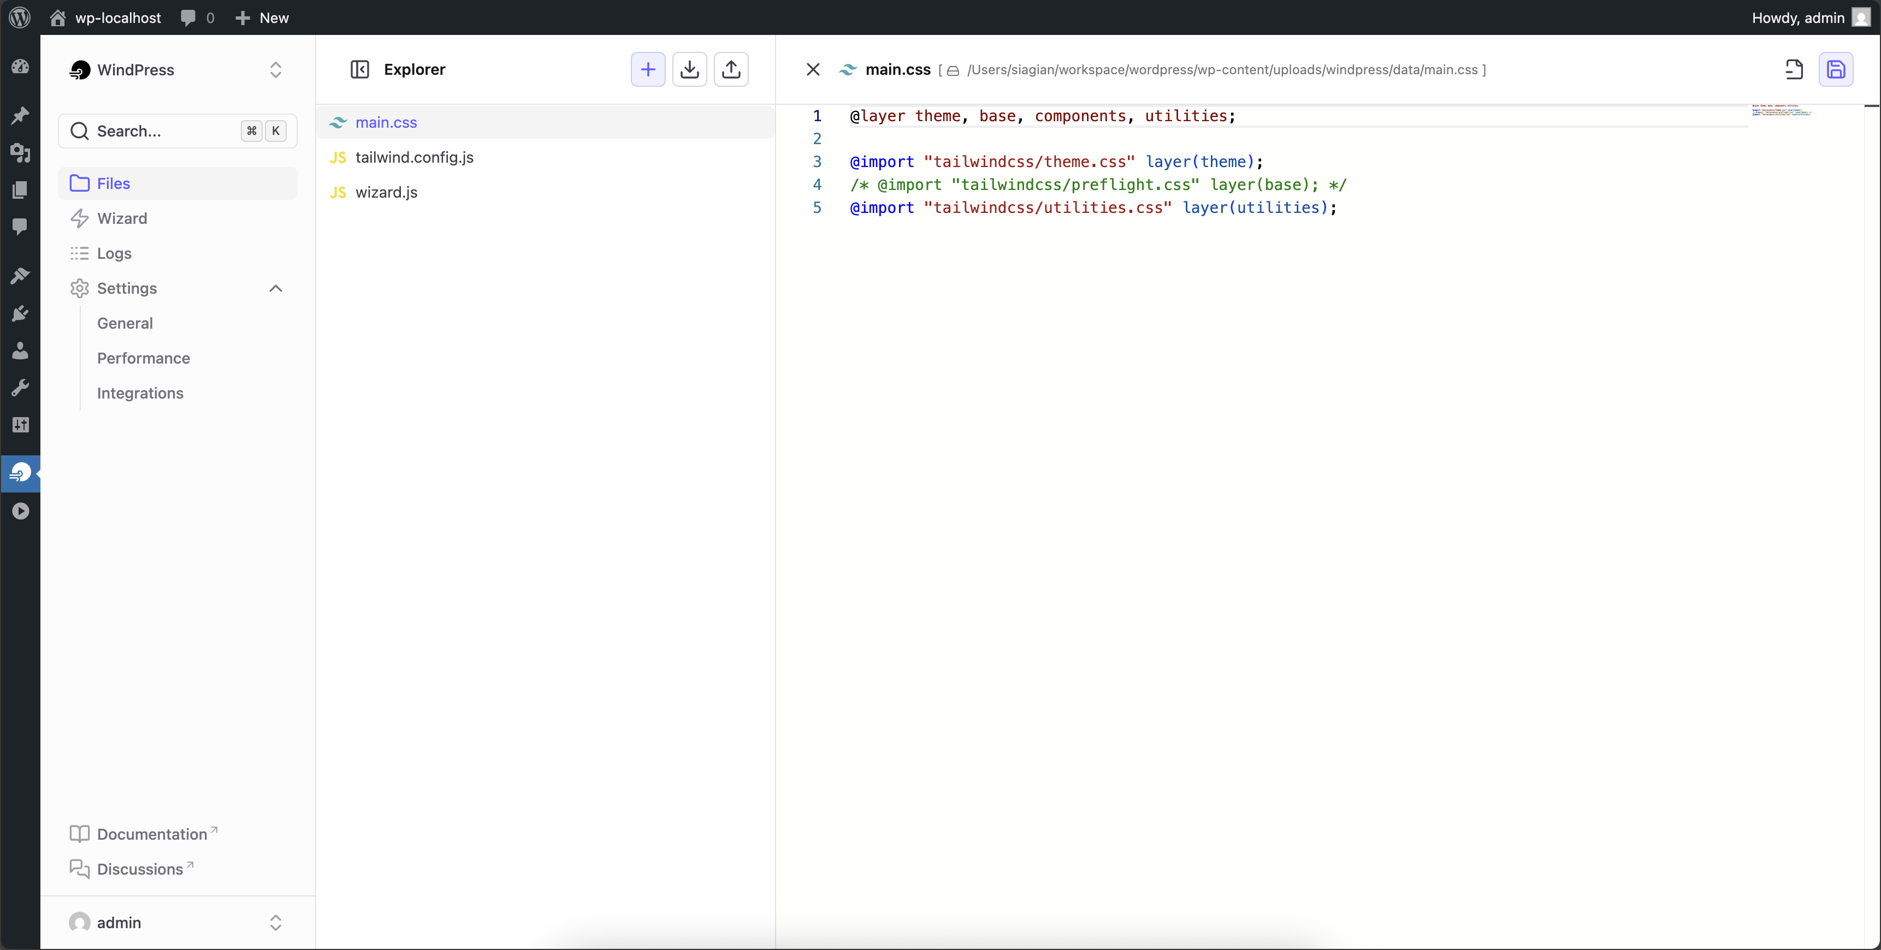Open Users in the WordPress sidebar
Image resolution: width=1881 pixels, height=950 pixels.
(x=20, y=351)
